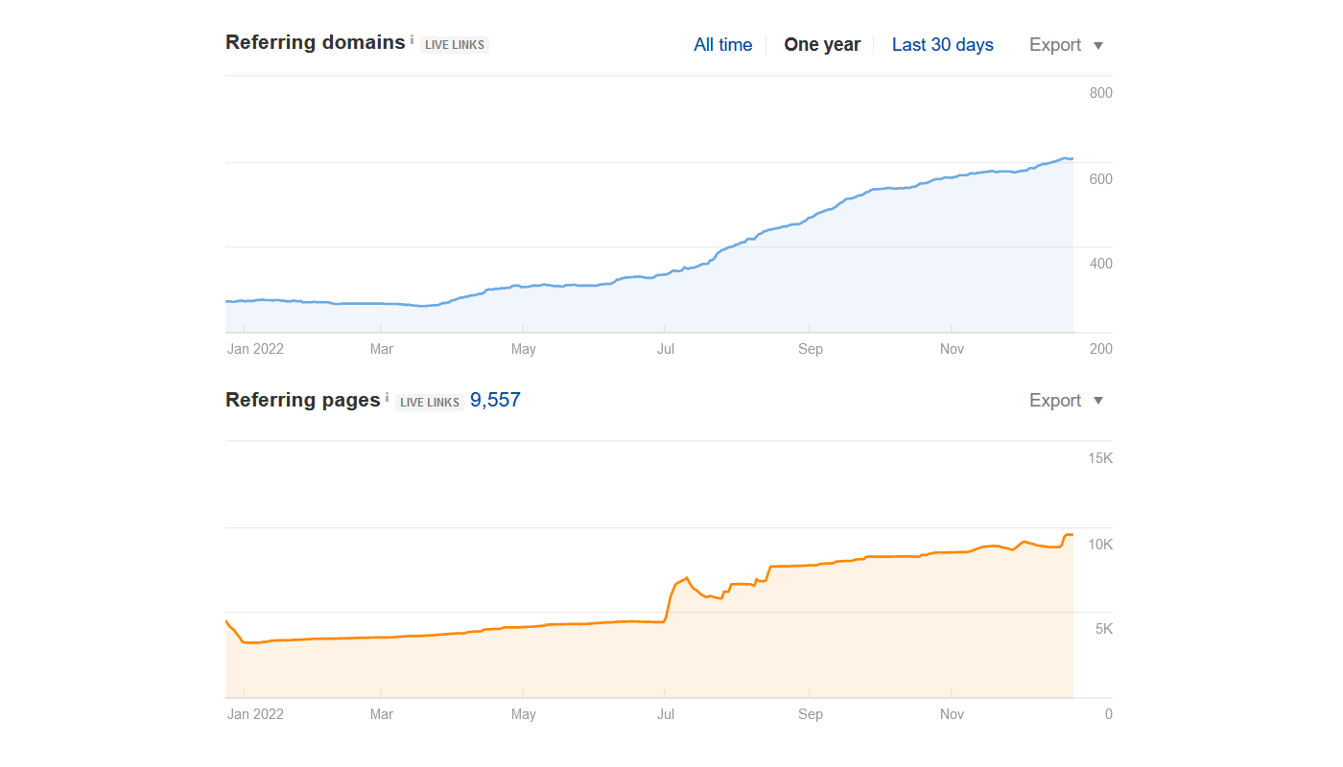
Task: Click Jul label on Referring domains chart
Action: [666, 349]
